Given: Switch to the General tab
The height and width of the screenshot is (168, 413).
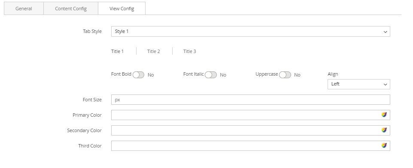Looking at the screenshot, I should (24, 9).
